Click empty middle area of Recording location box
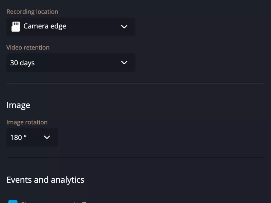271x203 pixels. coord(91,26)
